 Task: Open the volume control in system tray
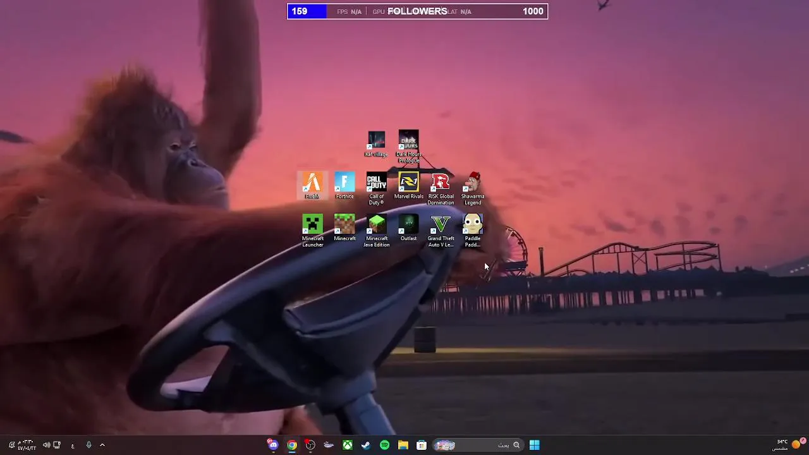[x=46, y=445]
